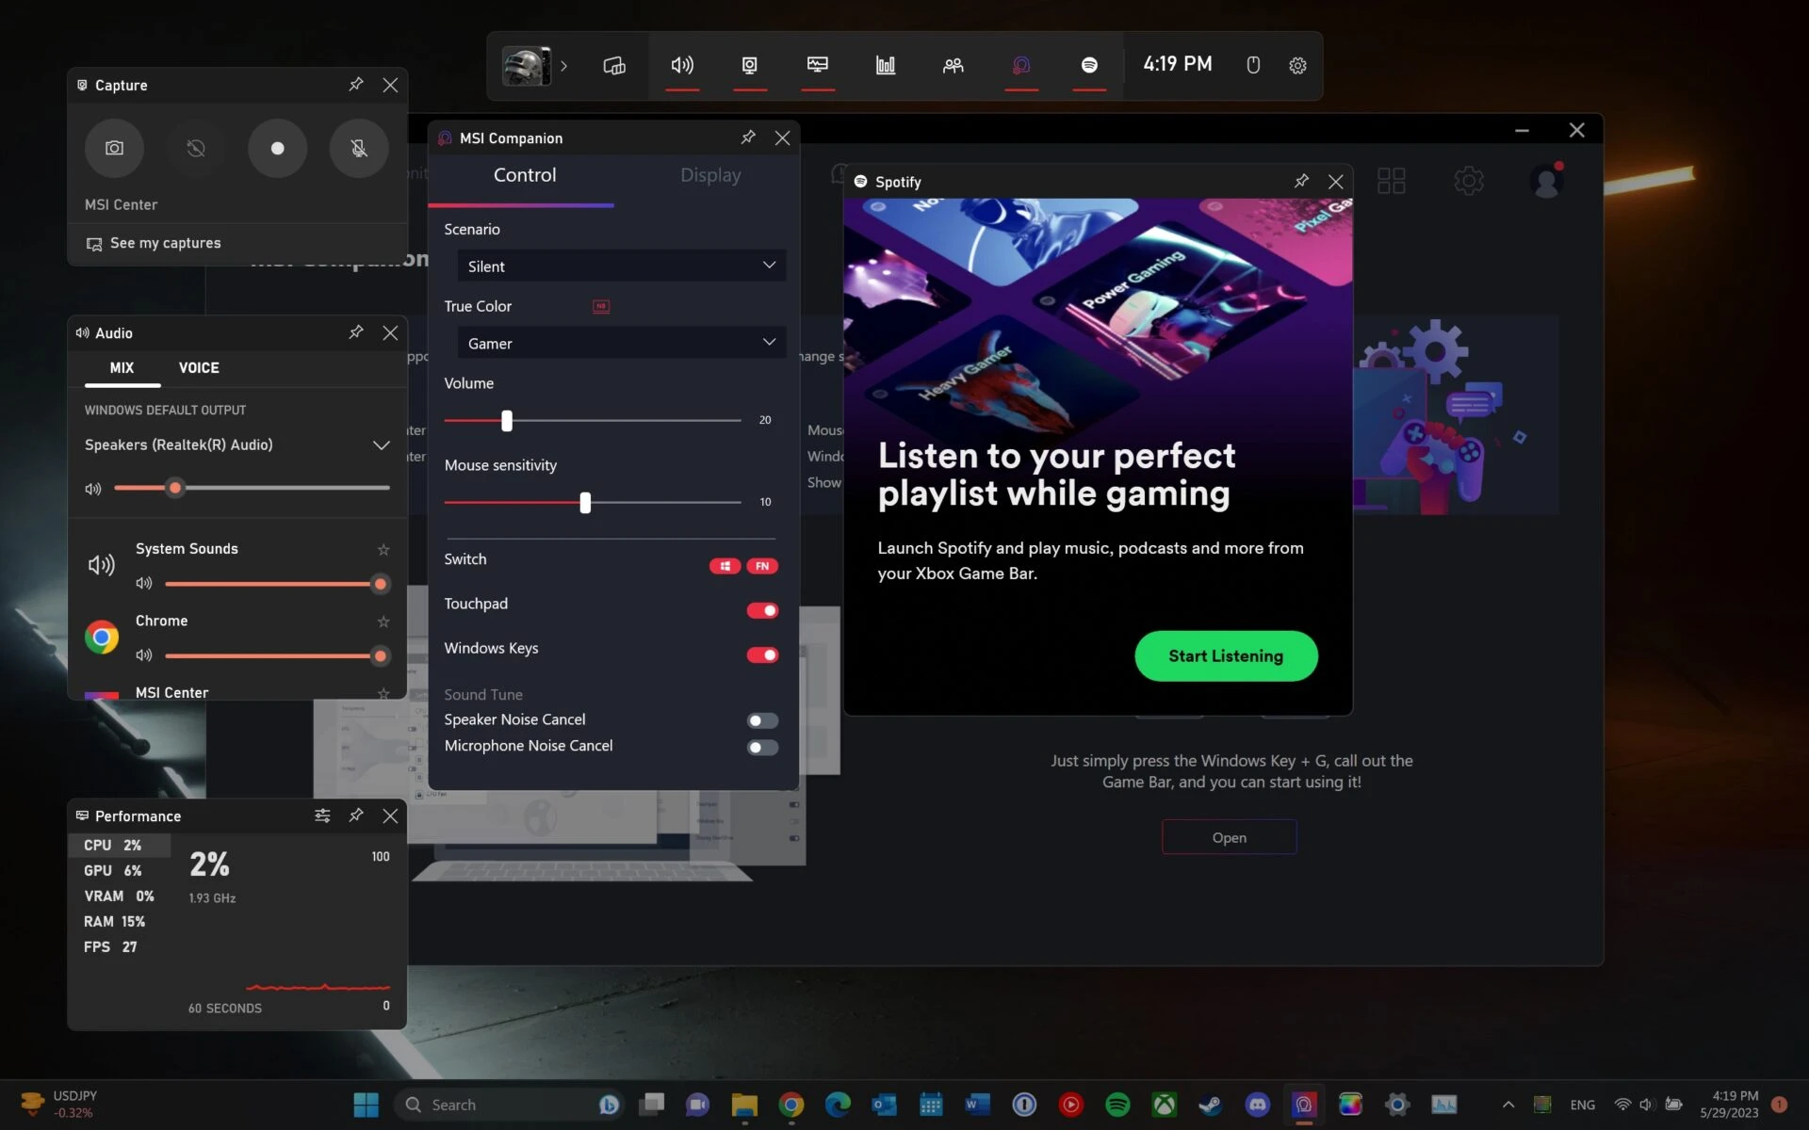
Task: Open the widget menu in Game Bar
Action: [x=614, y=65]
